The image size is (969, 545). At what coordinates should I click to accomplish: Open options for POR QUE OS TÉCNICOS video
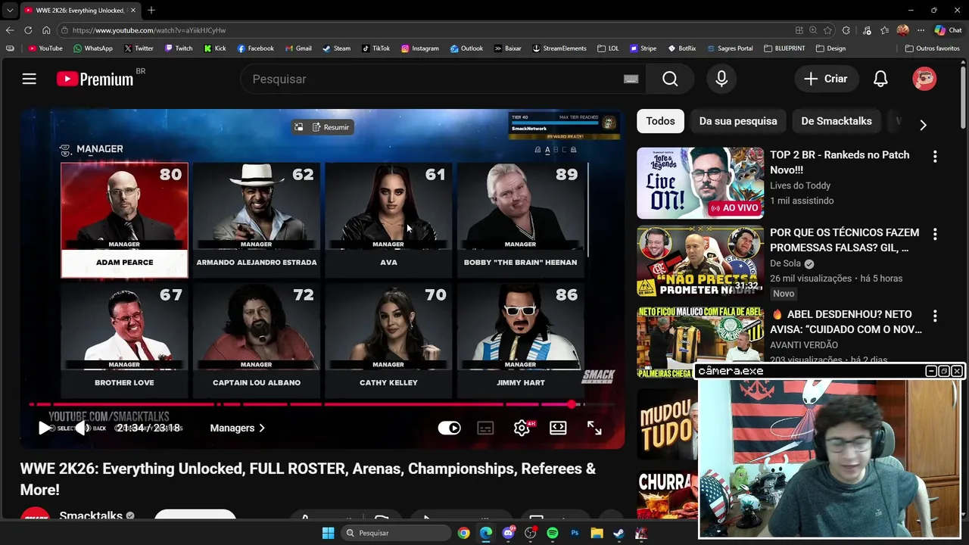click(935, 234)
